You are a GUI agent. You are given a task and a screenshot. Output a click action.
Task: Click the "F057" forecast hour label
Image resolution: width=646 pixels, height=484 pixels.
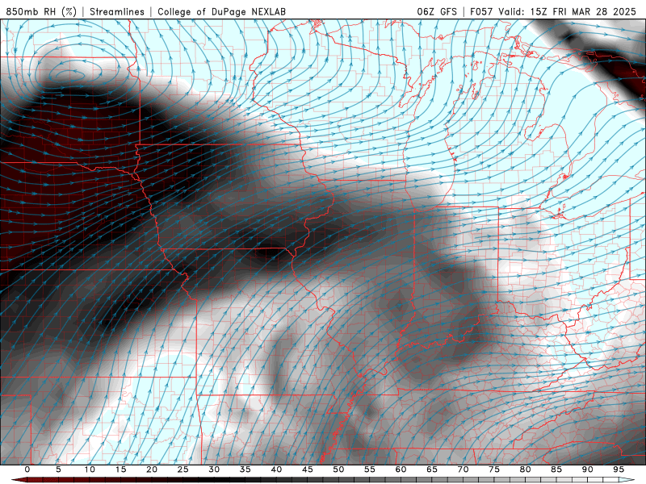pyautogui.click(x=481, y=11)
